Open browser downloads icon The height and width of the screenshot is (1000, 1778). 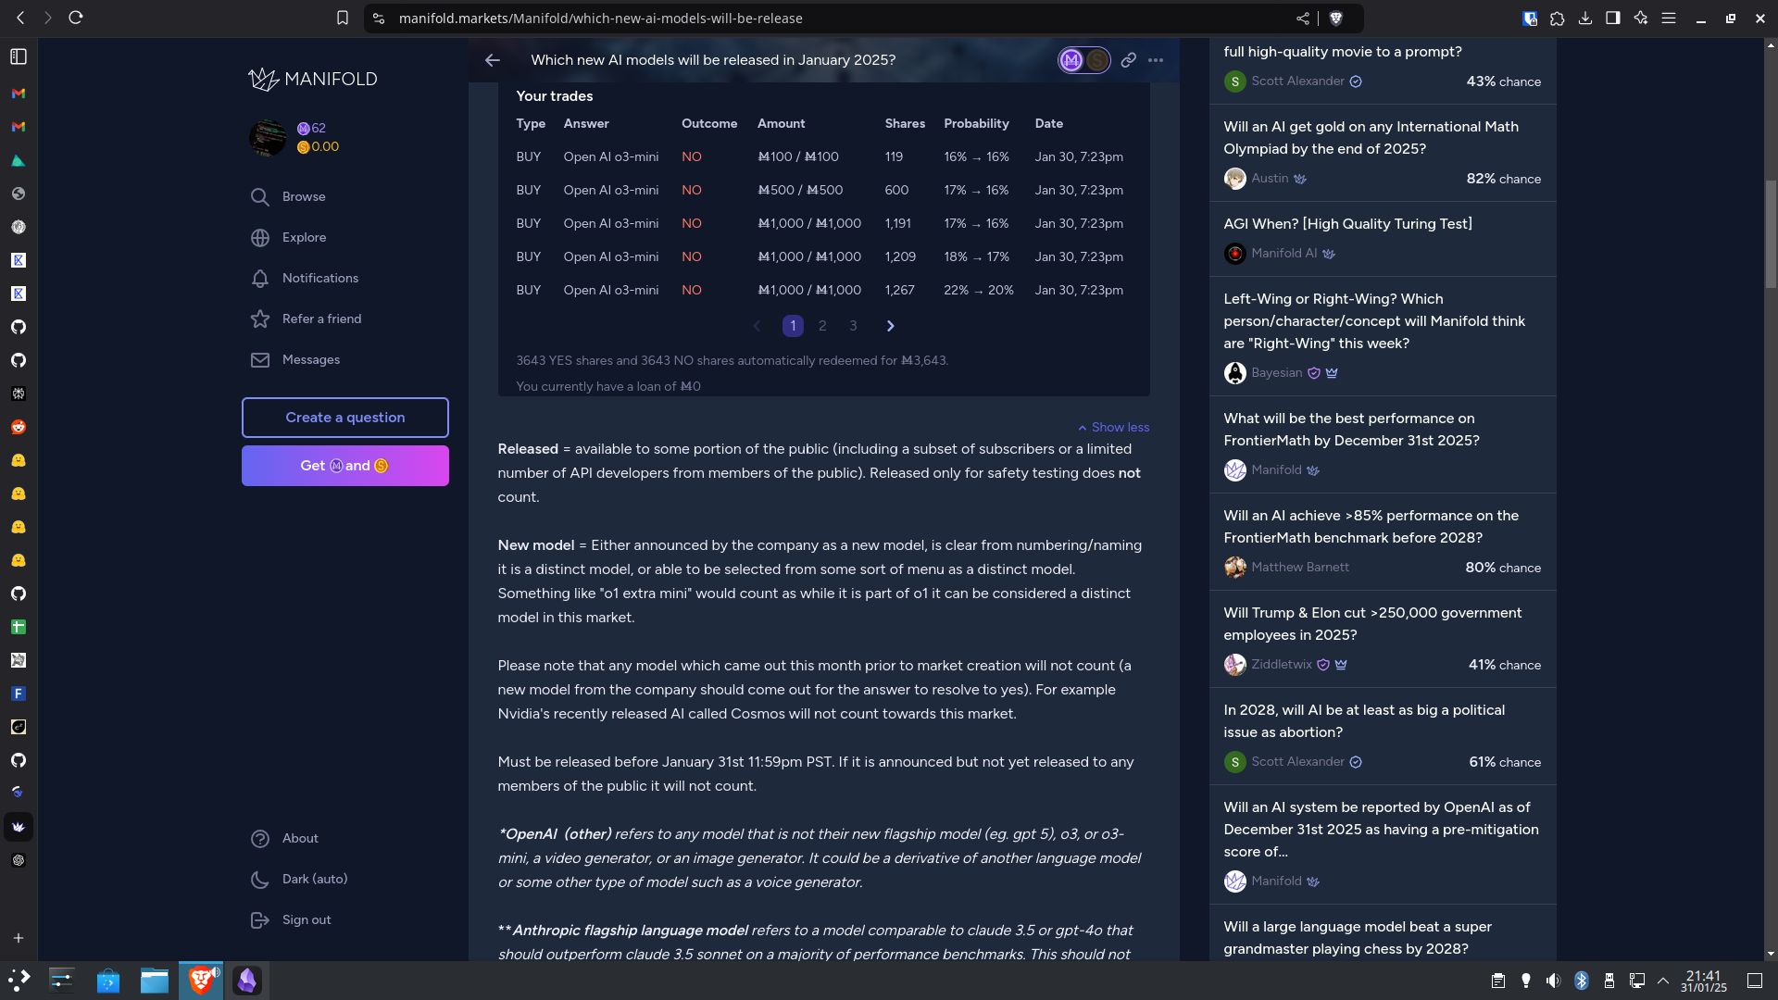tap(1585, 18)
